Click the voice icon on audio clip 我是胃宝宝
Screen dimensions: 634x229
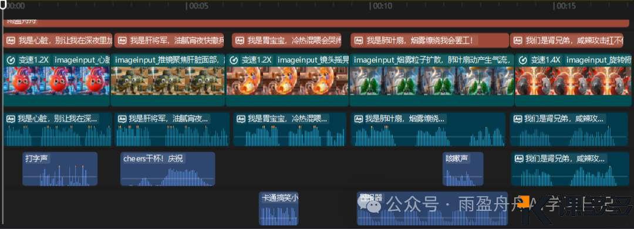241,119
